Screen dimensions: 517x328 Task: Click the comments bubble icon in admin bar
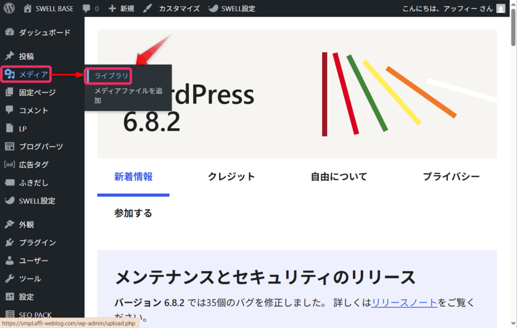[x=86, y=9]
